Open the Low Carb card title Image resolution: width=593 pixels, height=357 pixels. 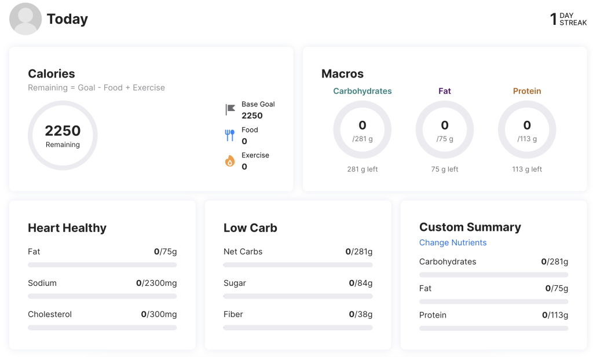coord(250,228)
